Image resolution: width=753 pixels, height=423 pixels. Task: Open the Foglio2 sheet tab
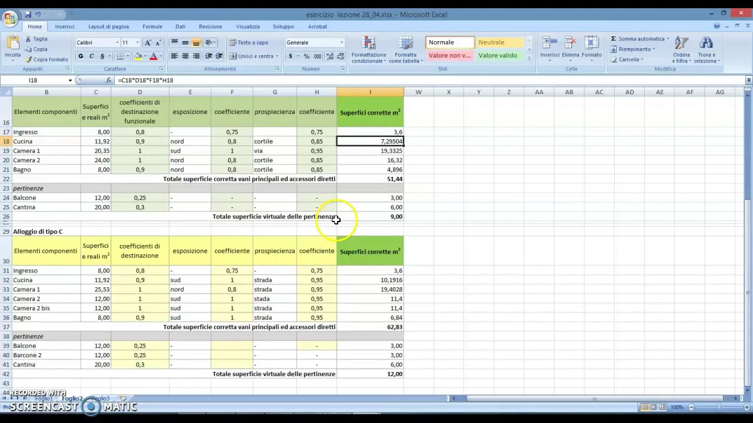click(72, 398)
